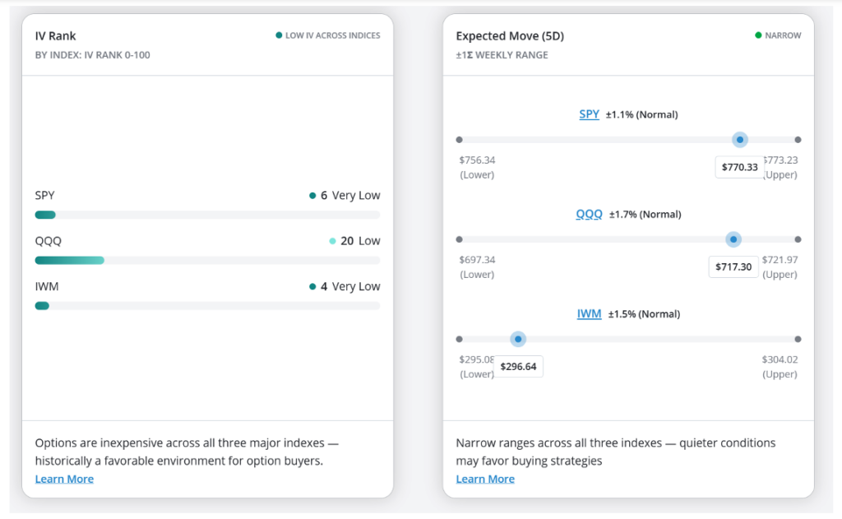Screen dimensions: 842x519
Task: Click the $296.64 price tooltip
Action: click(518, 366)
